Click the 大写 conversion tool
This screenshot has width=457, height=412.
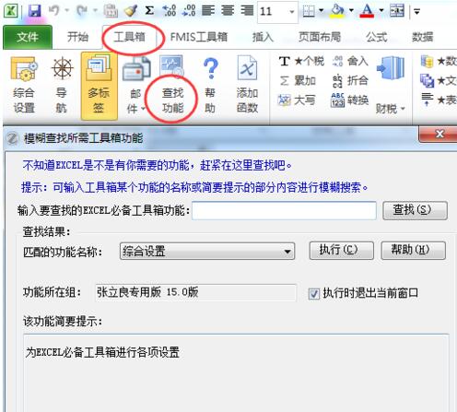[x=297, y=100]
